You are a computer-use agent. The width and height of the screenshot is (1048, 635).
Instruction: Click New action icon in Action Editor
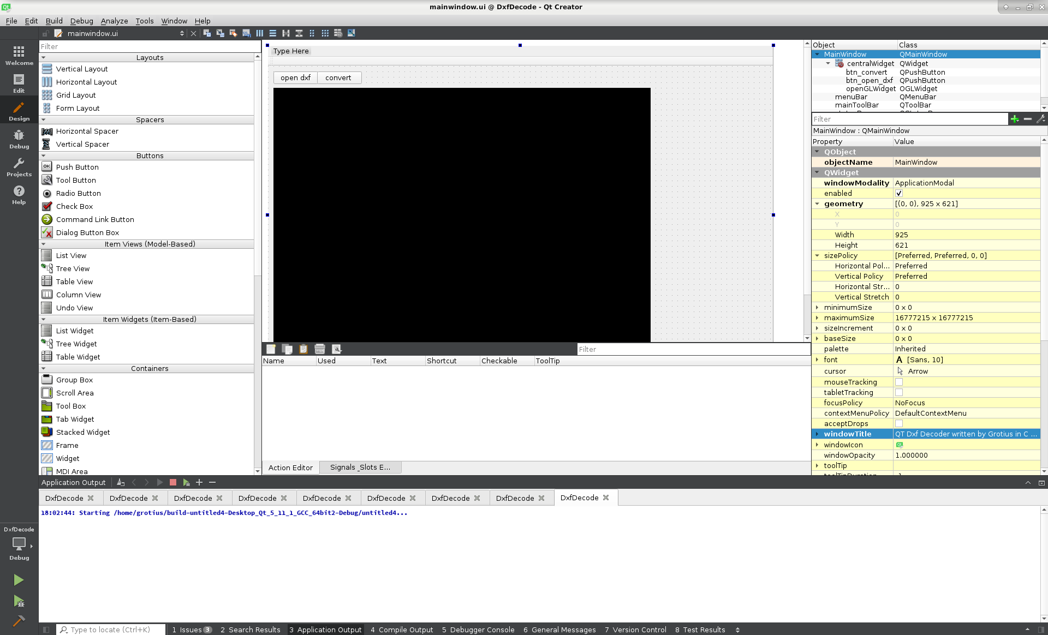tap(271, 349)
